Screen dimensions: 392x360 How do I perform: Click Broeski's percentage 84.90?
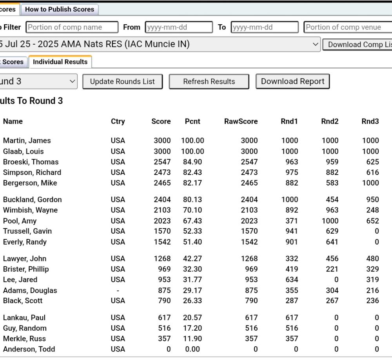point(192,162)
